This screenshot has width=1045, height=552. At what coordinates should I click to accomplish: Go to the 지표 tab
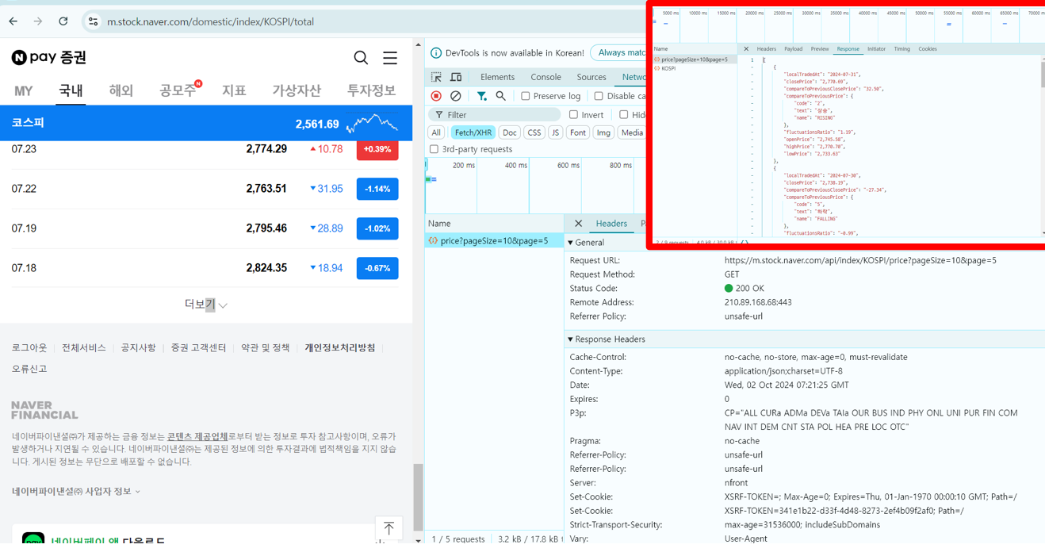click(x=234, y=90)
